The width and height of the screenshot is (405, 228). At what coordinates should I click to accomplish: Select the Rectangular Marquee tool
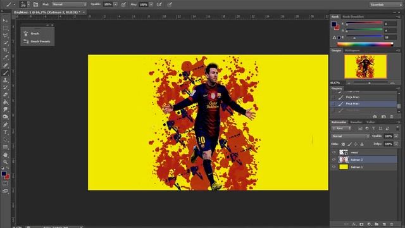[5, 28]
